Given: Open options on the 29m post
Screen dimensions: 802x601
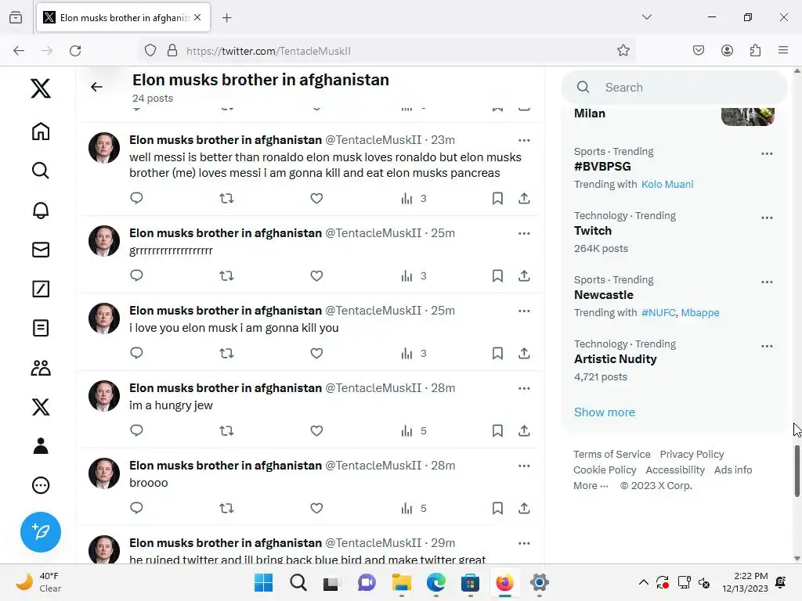Looking at the screenshot, I should pos(524,543).
